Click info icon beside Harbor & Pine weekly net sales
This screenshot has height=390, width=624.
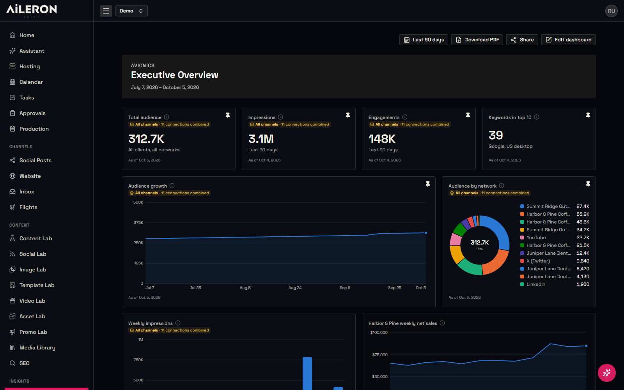442,323
